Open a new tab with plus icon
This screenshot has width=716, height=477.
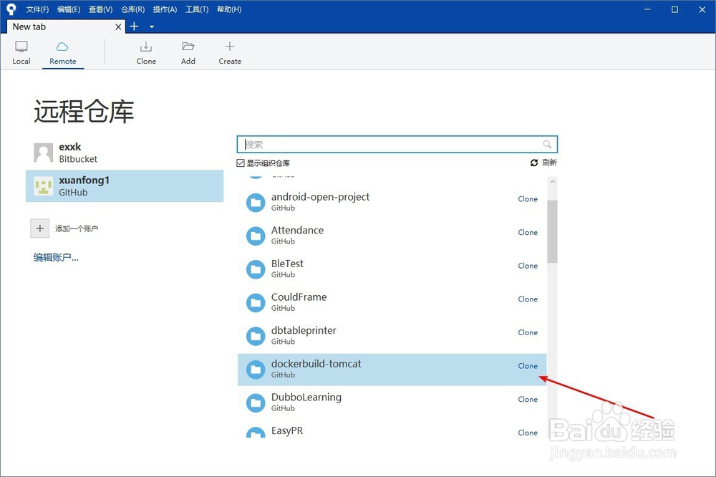135,26
